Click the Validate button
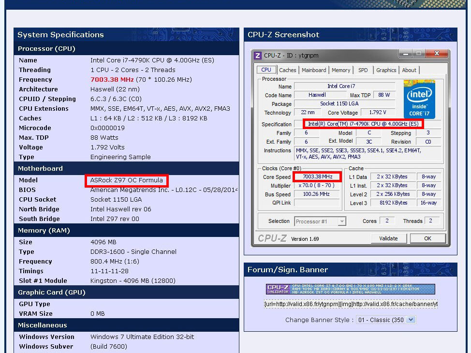 point(389,238)
